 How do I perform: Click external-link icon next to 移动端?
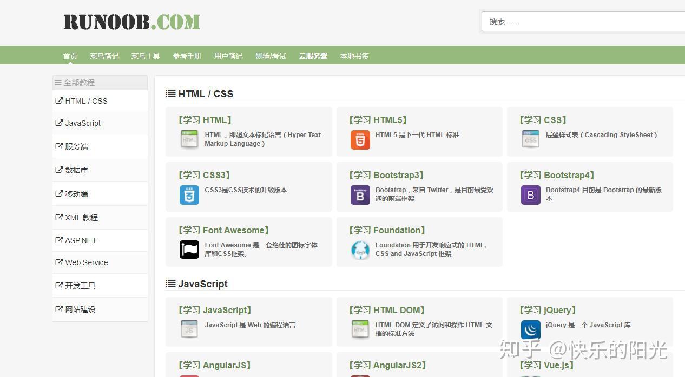(59, 193)
